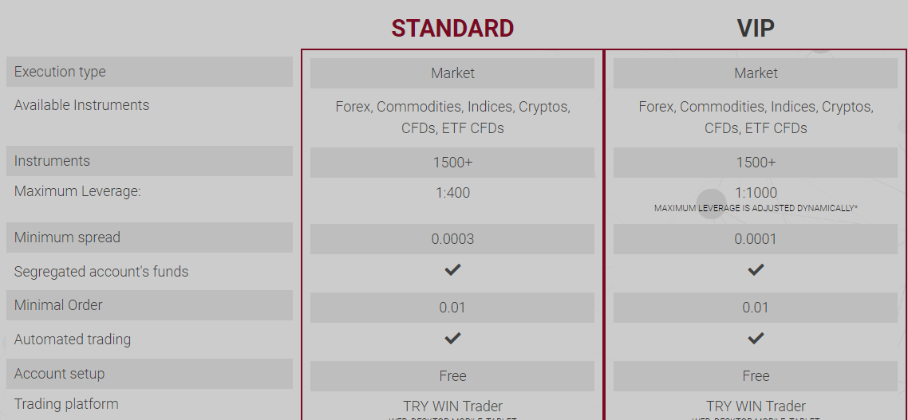Image resolution: width=908 pixels, height=420 pixels.
Task: Click the Standard automated trading checkmark
Action: click(452, 338)
